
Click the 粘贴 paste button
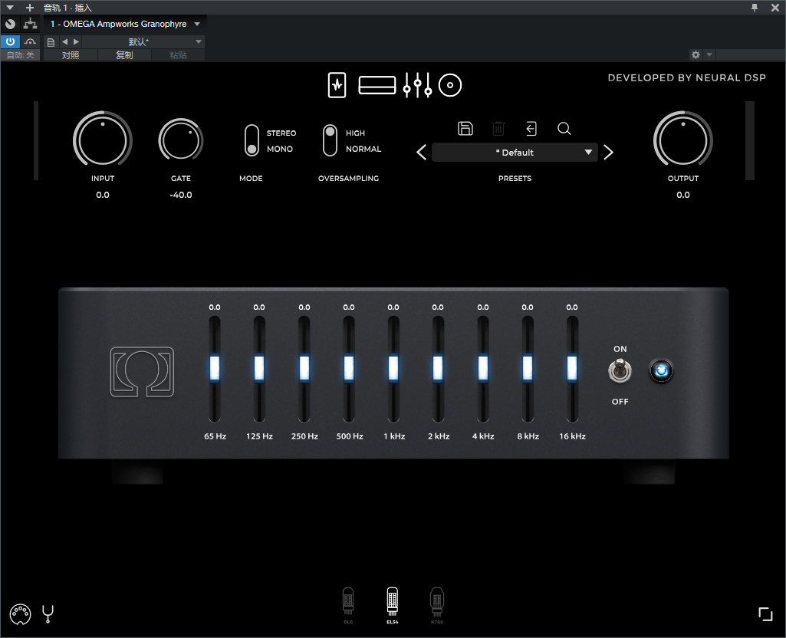point(178,54)
